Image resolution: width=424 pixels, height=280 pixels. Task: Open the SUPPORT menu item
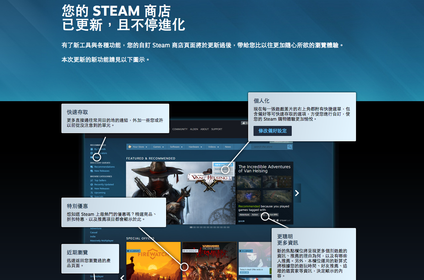click(x=217, y=129)
